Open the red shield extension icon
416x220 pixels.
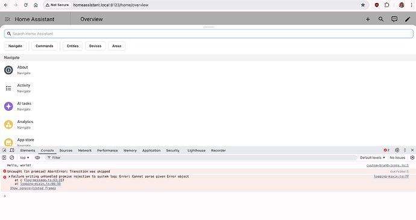[x=376, y=5]
